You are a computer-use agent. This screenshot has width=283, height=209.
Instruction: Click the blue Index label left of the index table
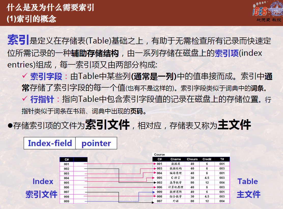click(x=43, y=182)
